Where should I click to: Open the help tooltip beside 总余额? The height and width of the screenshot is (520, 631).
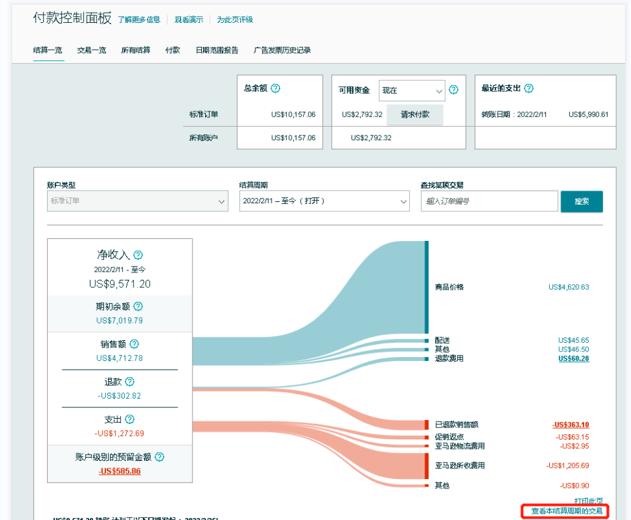coord(276,88)
